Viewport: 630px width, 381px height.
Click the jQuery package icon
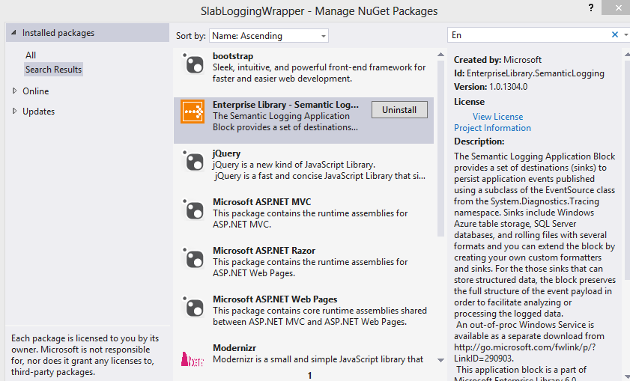click(x=193, y=162)
